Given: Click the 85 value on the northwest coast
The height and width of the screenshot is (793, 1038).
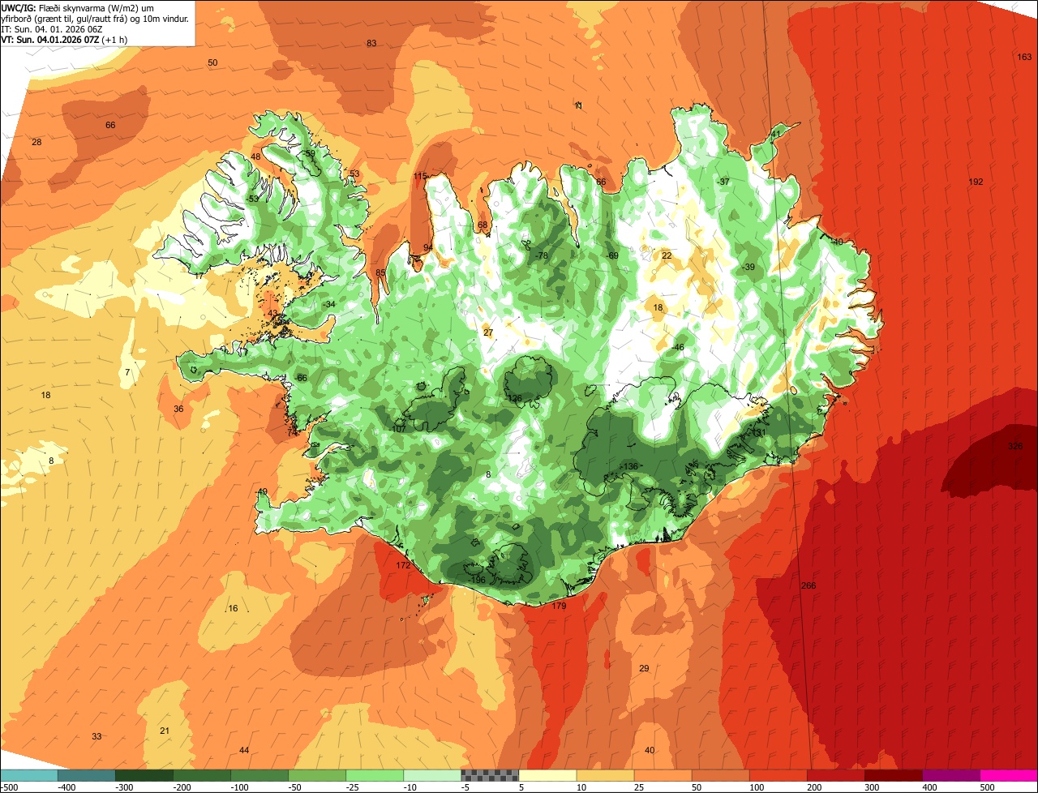Looking at the screenshot, I should (x=380, y=272).
